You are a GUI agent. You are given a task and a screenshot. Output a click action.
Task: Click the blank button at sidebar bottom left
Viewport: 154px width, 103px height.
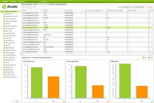click(13, 101)
